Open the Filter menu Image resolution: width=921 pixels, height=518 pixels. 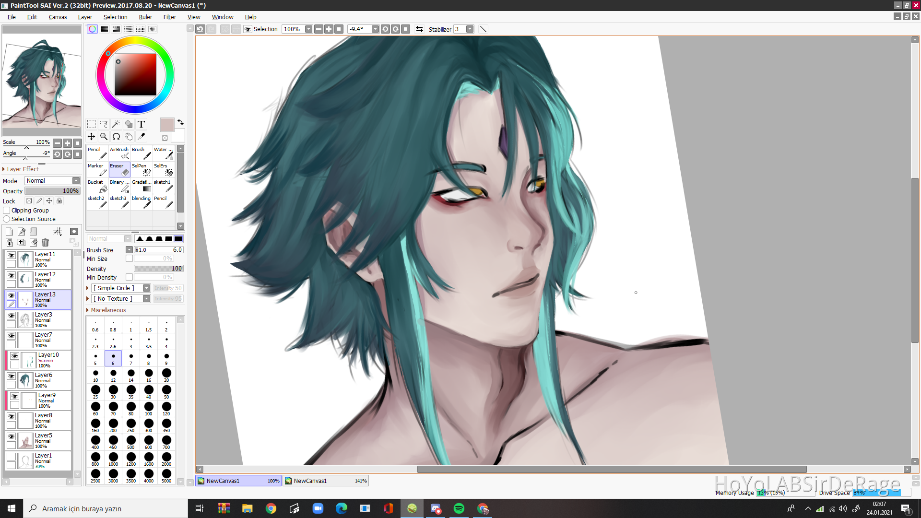pos(169,17)
